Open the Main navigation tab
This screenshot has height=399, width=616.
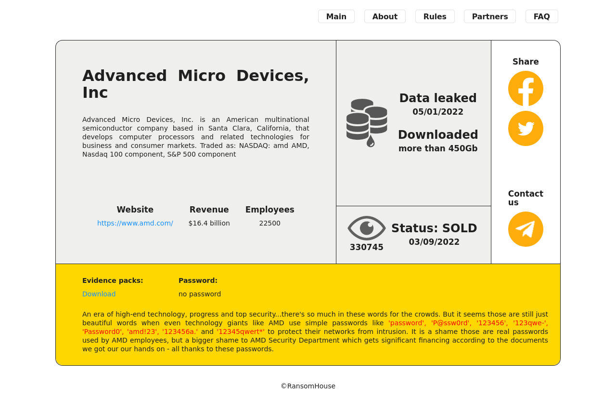336,16
